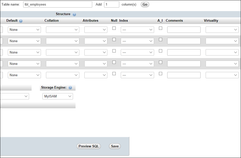
Task: Open the Attributes dropdown in the fourth row
Action: [96, 64]
